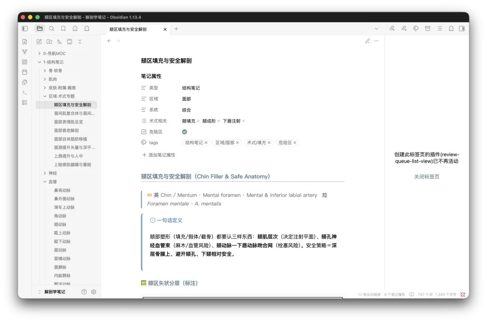Image resolution: width=487 pixels, height=322 pixels.
Task: Open the 面部表情肌总览 note
Action: (69, 122)
